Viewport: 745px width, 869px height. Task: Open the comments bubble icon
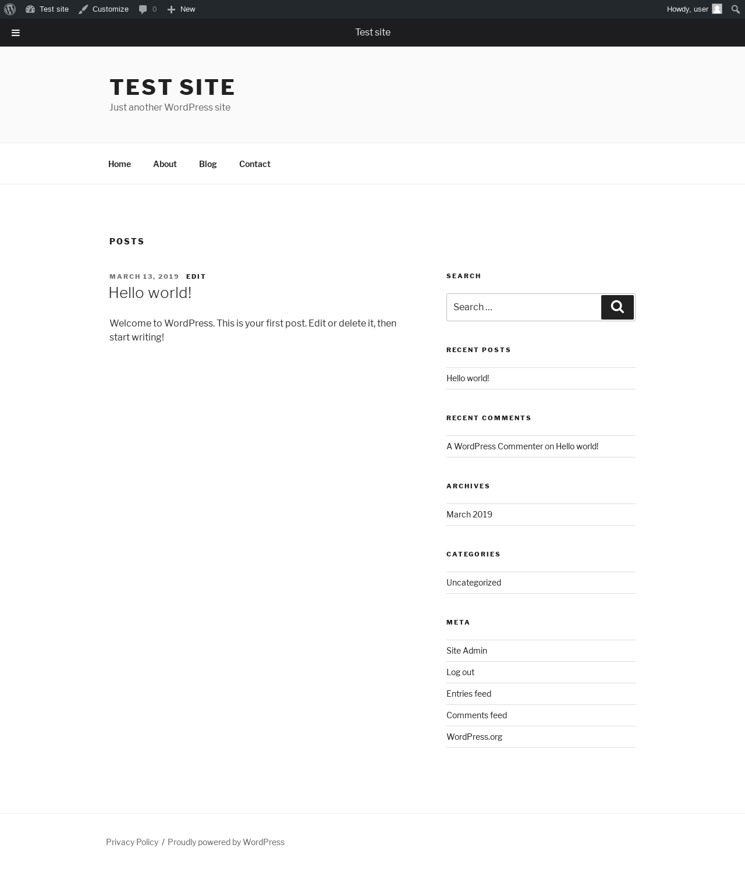143,9
